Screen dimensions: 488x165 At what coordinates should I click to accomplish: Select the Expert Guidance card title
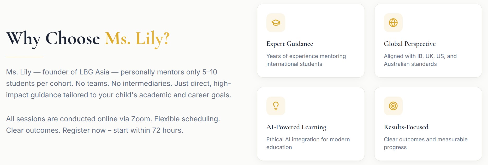click(x=290, y=44)
